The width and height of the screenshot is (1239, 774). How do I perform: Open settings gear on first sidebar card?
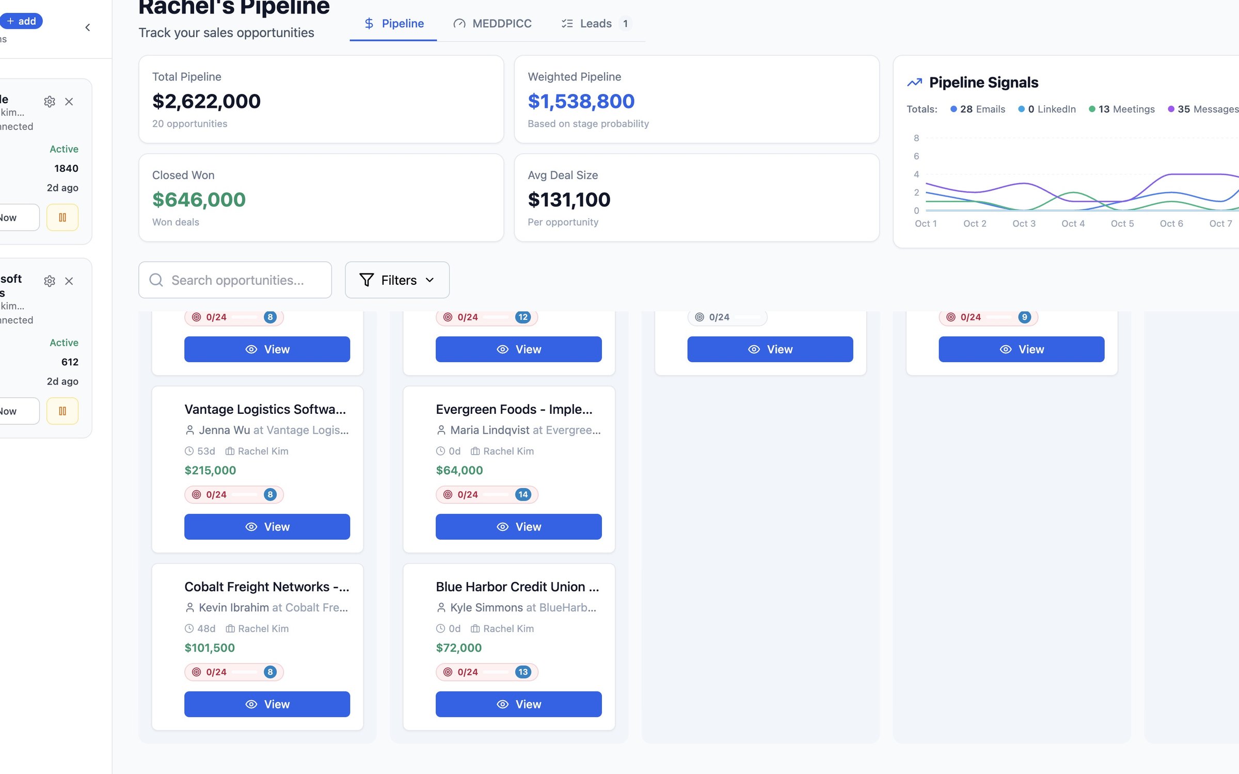pyautogui.click(x=50, y=102)
